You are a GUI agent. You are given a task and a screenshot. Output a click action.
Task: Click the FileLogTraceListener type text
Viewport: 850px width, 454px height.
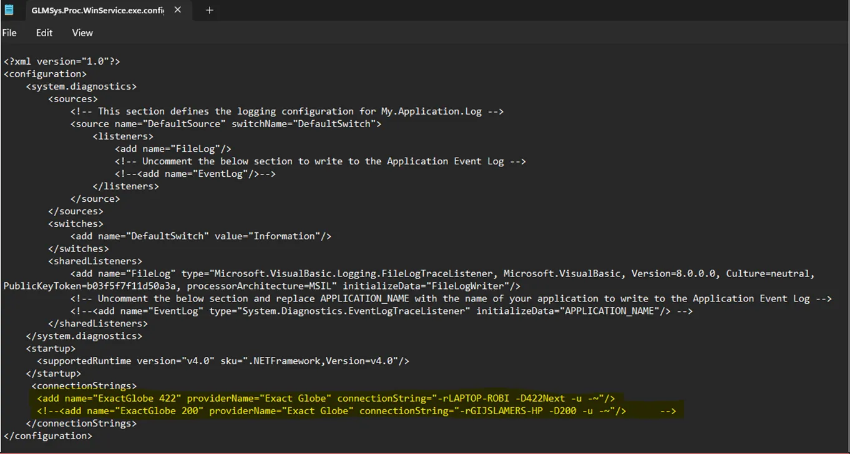(349, 273)
